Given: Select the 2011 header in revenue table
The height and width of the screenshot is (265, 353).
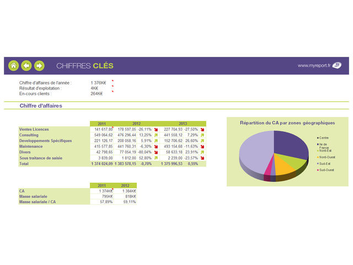Looking at the screenshot, I should click(x=101, y=124).
